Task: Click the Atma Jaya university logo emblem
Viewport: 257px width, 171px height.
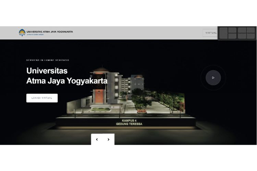Action: (x=22, y=32)
